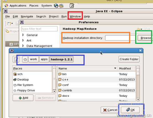Viewport: 153px width, 118px height.
Task: Open the Project menu in Eclipse
Action: click(54, 17)
